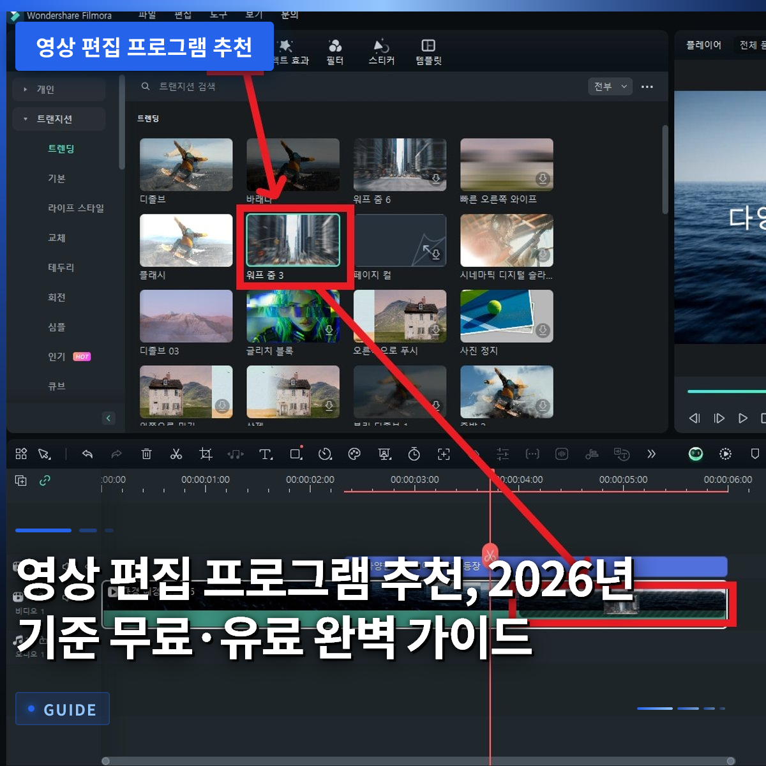Open the 테두리 category

point(61,267)
